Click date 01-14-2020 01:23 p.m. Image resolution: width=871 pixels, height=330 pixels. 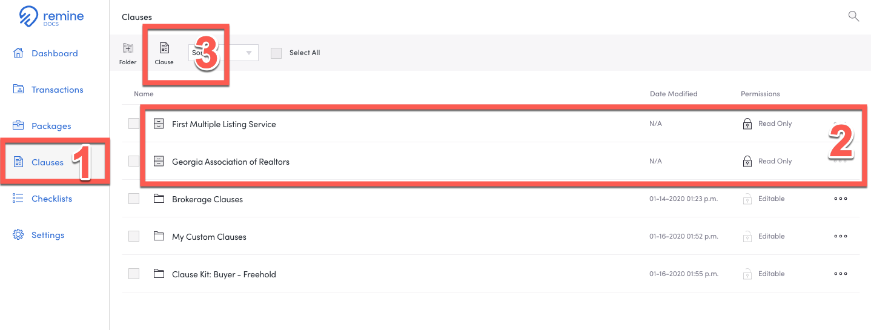point(684,199)
